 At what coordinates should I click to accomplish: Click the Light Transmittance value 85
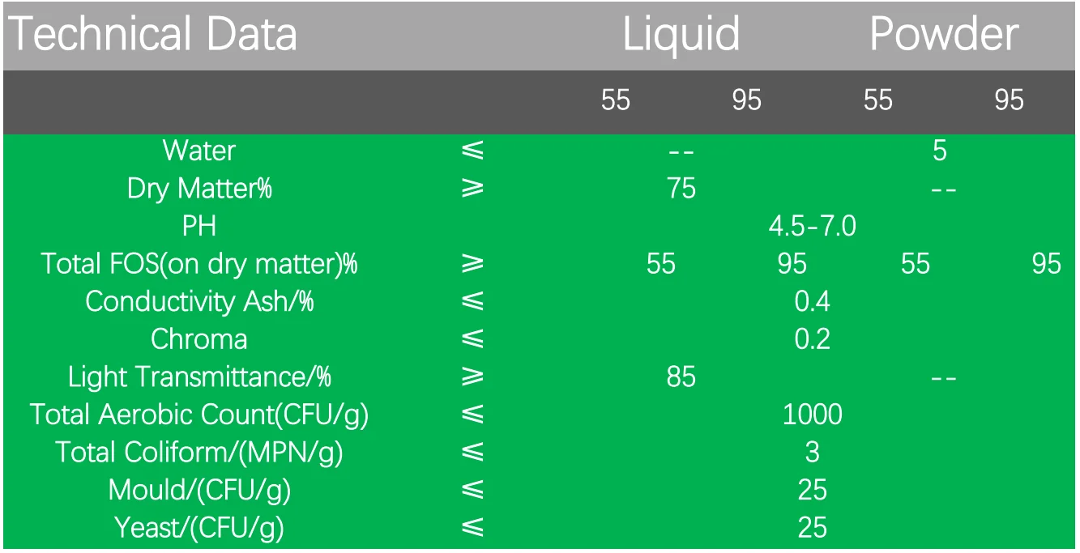pyautogui.click(x=681, y=377)
